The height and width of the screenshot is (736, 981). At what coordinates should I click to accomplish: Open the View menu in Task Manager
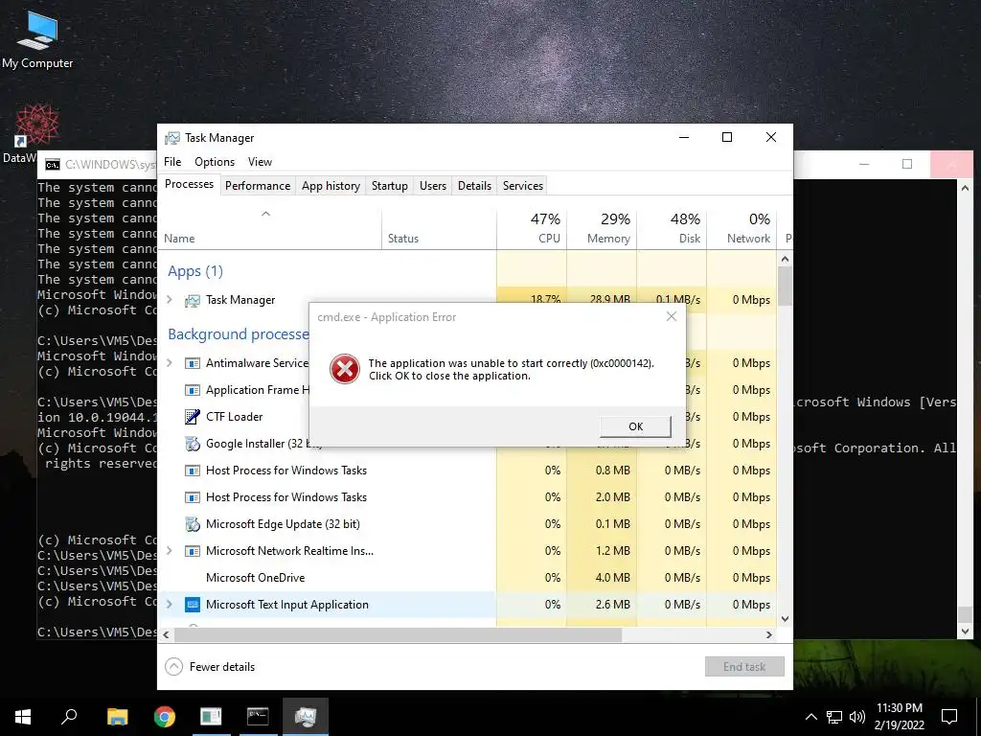pyautogui.click(x=260, y=161)
